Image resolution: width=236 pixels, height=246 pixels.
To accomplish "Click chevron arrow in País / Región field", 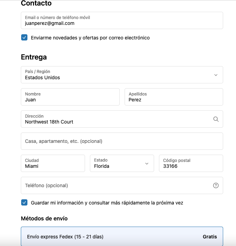I will [x=216, y=75].
